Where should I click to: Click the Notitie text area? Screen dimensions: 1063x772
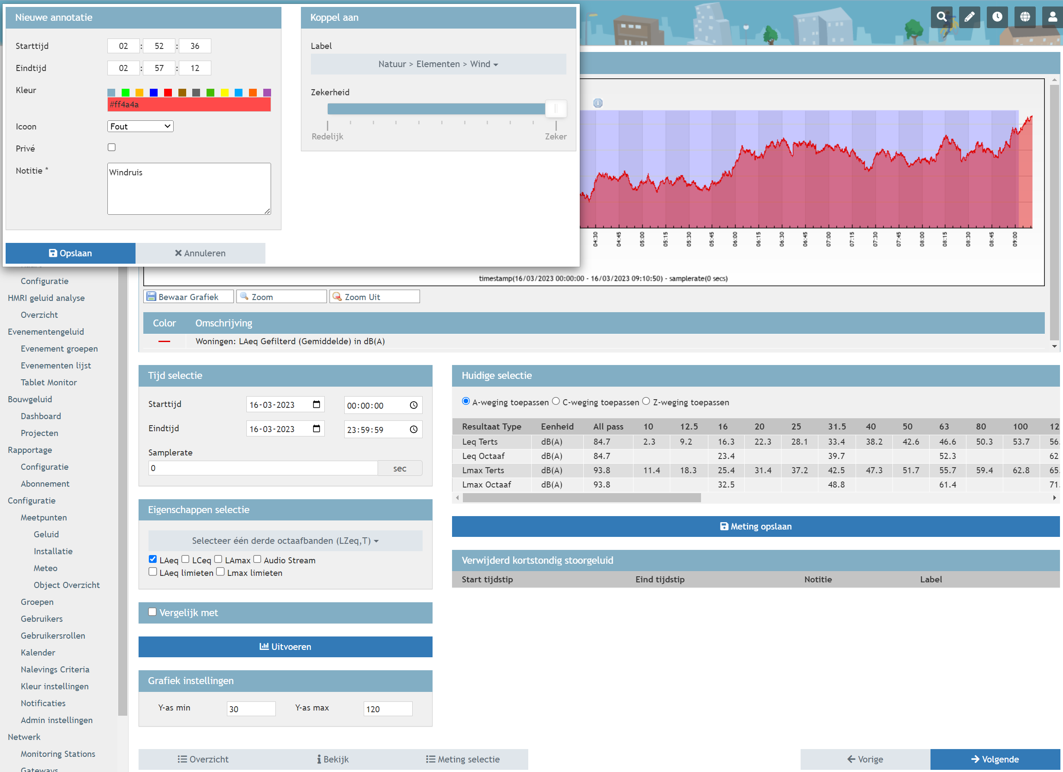tap(189, 188)
